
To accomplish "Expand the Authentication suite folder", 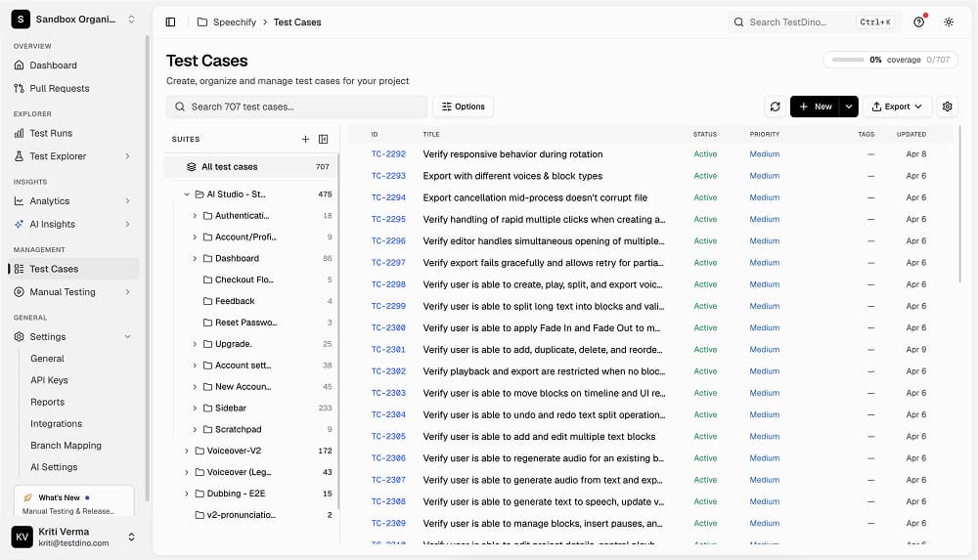I will point(195,216).
